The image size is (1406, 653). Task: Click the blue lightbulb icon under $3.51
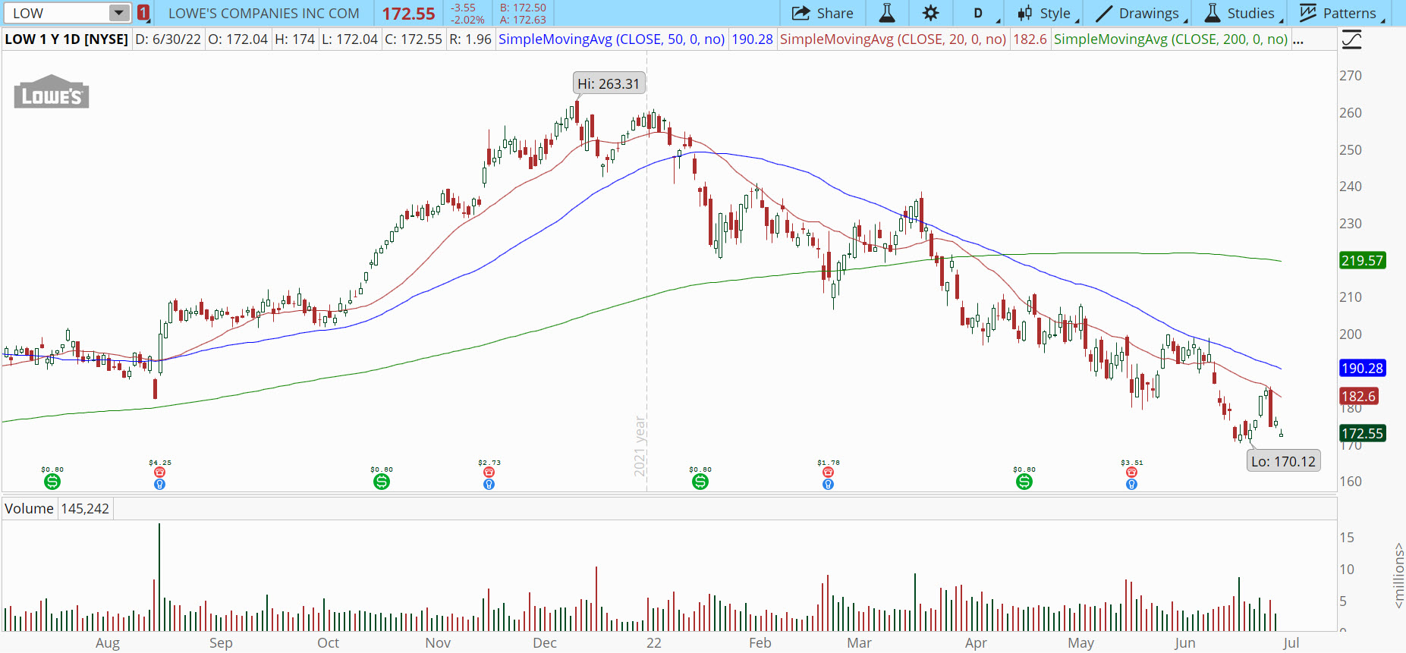coord(1131,484)
